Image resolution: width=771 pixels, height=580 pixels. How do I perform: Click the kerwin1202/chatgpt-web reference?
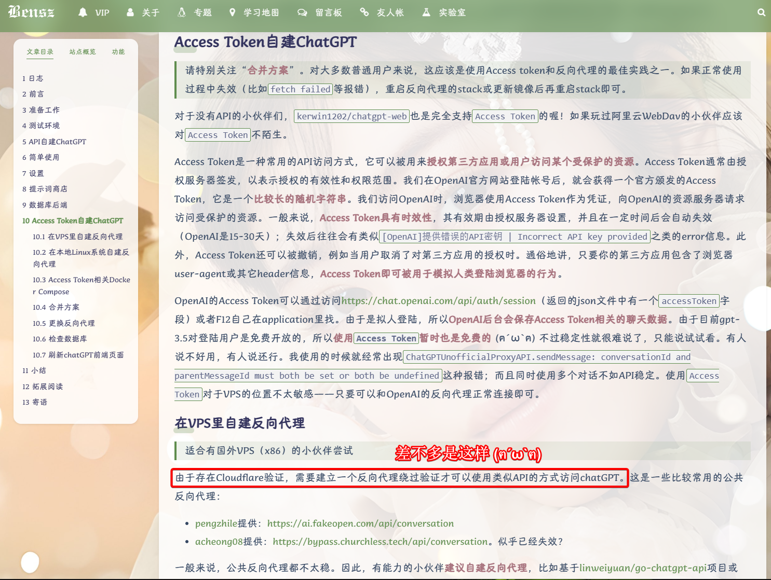[351, 116]
